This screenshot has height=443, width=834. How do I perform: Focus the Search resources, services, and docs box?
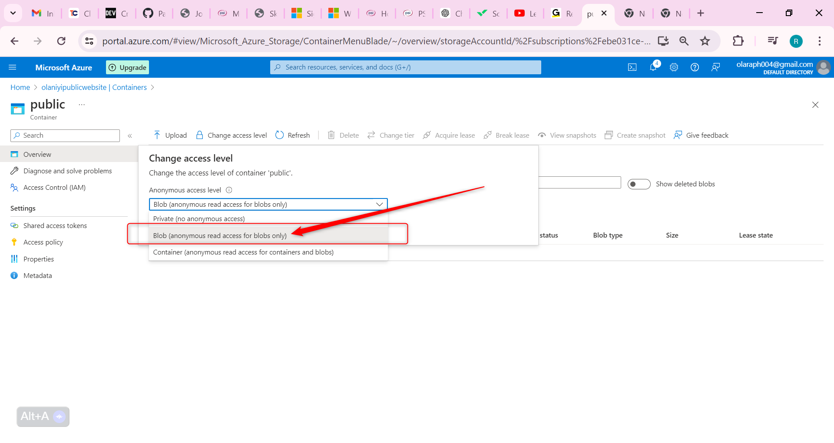pyautogui.click(x=406, y=67)
